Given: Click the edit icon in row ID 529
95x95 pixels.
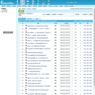Looking at the screenshot, I should click(x=26, y=43).
